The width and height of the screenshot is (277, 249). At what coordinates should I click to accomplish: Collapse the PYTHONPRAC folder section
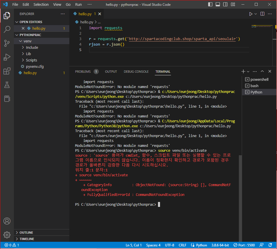pyautogui.click(x=42, y=35)
